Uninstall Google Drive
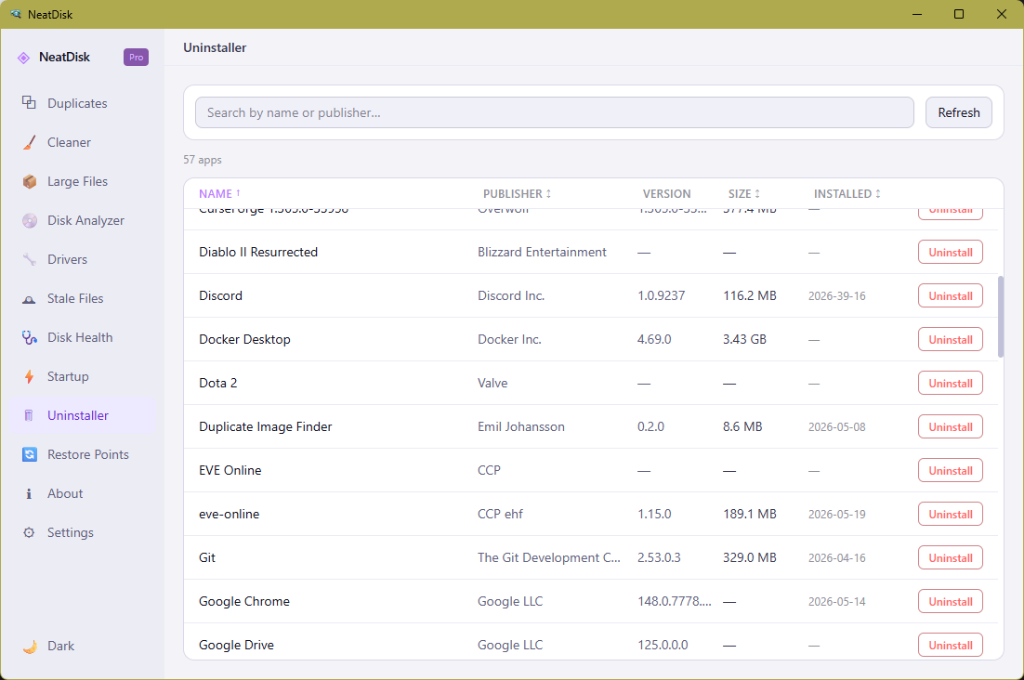 point(951,646)
